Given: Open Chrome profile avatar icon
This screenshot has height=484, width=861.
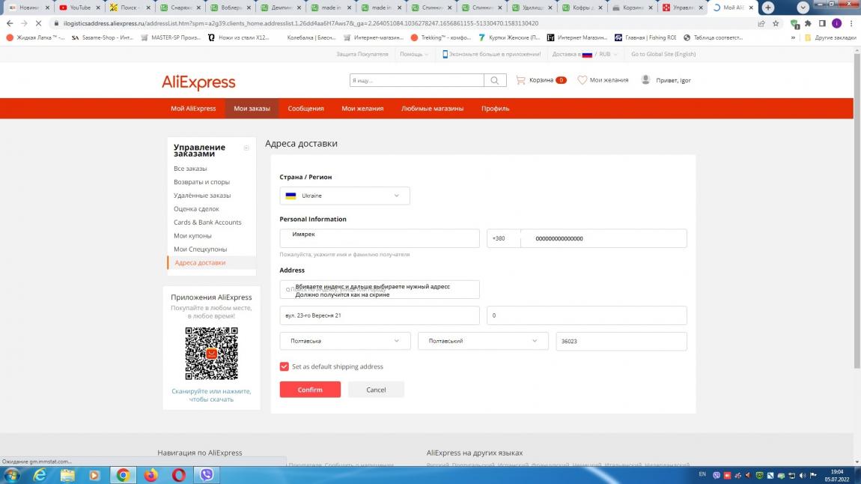Looking at the screenshot, I should 836,23.
